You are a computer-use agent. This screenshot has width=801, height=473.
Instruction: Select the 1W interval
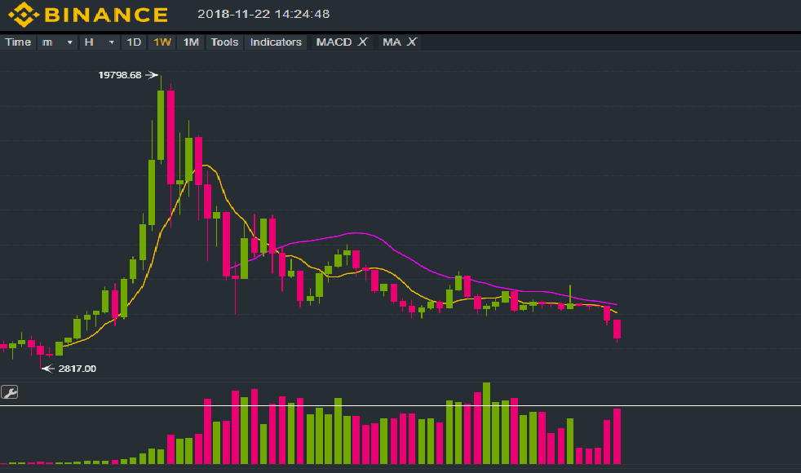click(x=162, y=42)
